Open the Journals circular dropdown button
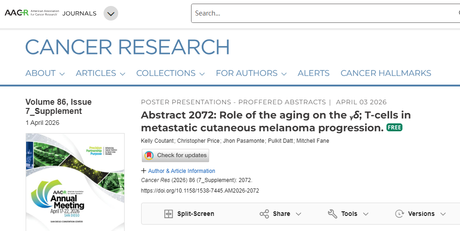This screenshot has width=460, height=231. 110,13
